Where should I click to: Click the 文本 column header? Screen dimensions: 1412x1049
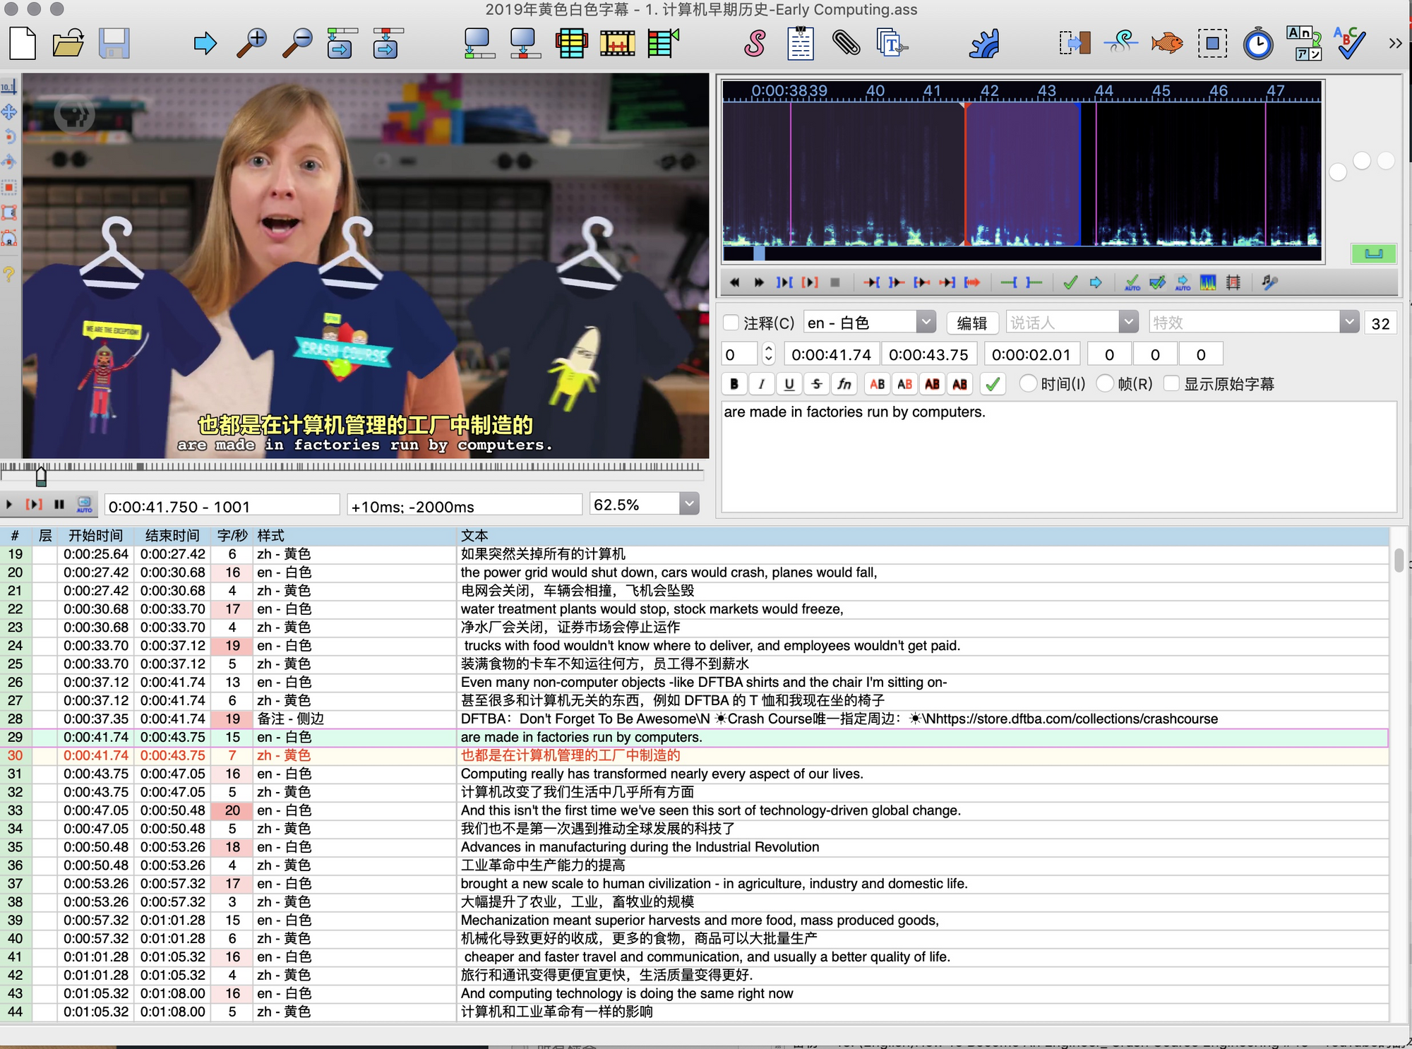(x=474, y=536)
